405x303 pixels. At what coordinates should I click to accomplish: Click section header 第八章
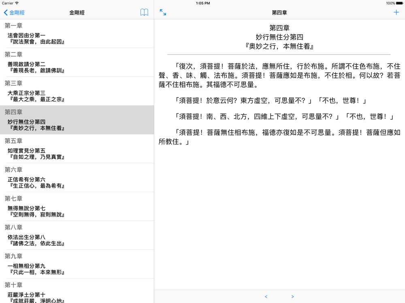[x=13, y=227]
